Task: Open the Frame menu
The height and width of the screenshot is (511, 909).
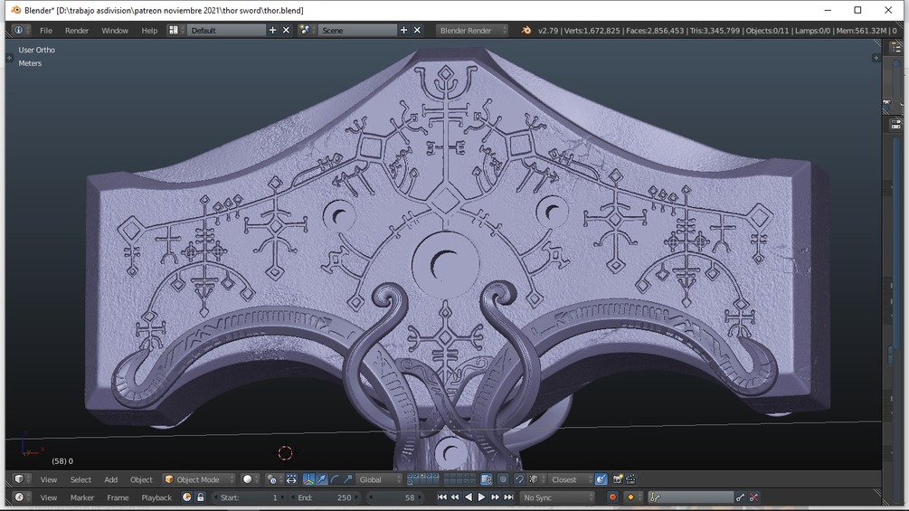Action: coord(118,497)
